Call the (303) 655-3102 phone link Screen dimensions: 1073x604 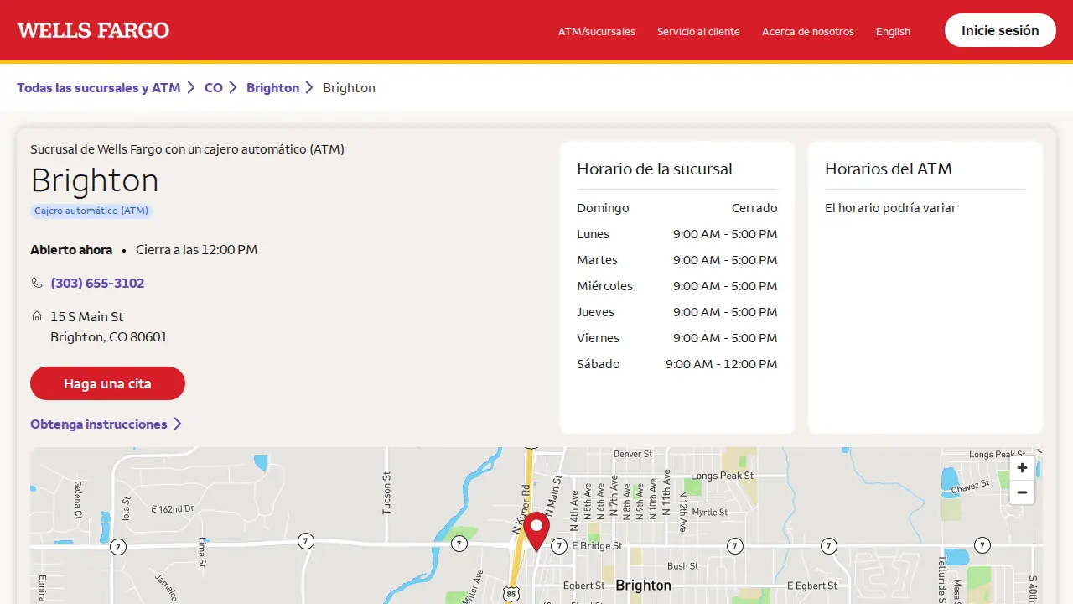[97, 283]
